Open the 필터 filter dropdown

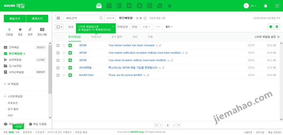pyautogui.click(x=169, y=27)
